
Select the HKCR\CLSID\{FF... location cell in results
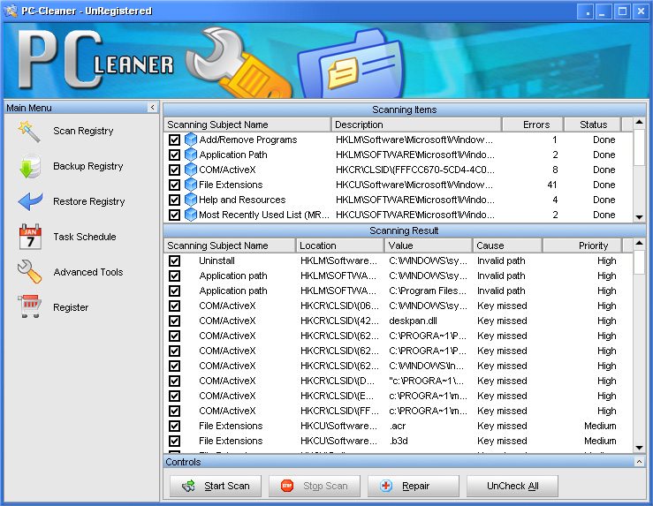[x=339, y=411]
